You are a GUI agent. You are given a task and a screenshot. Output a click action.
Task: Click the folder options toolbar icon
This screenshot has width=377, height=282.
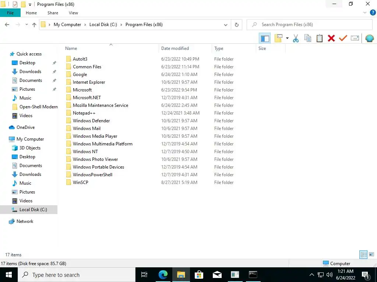(278, 38)
